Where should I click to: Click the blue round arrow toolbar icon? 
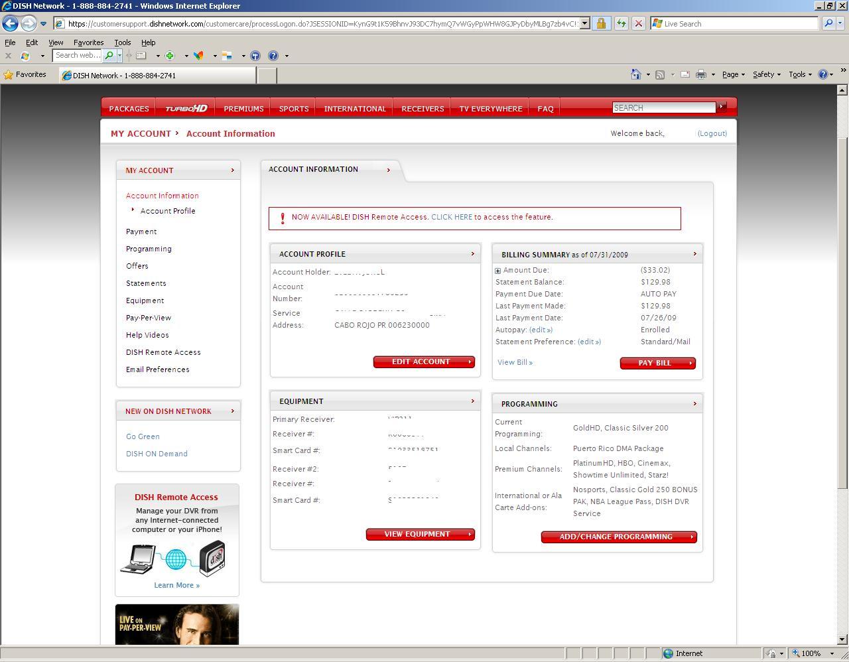click(x=255, y=56)
